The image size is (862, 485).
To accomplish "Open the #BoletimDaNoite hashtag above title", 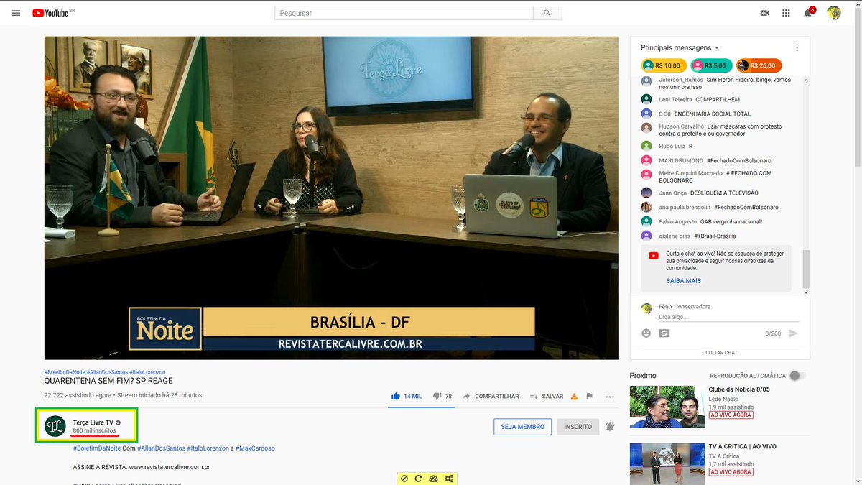I will click(65, 372).
